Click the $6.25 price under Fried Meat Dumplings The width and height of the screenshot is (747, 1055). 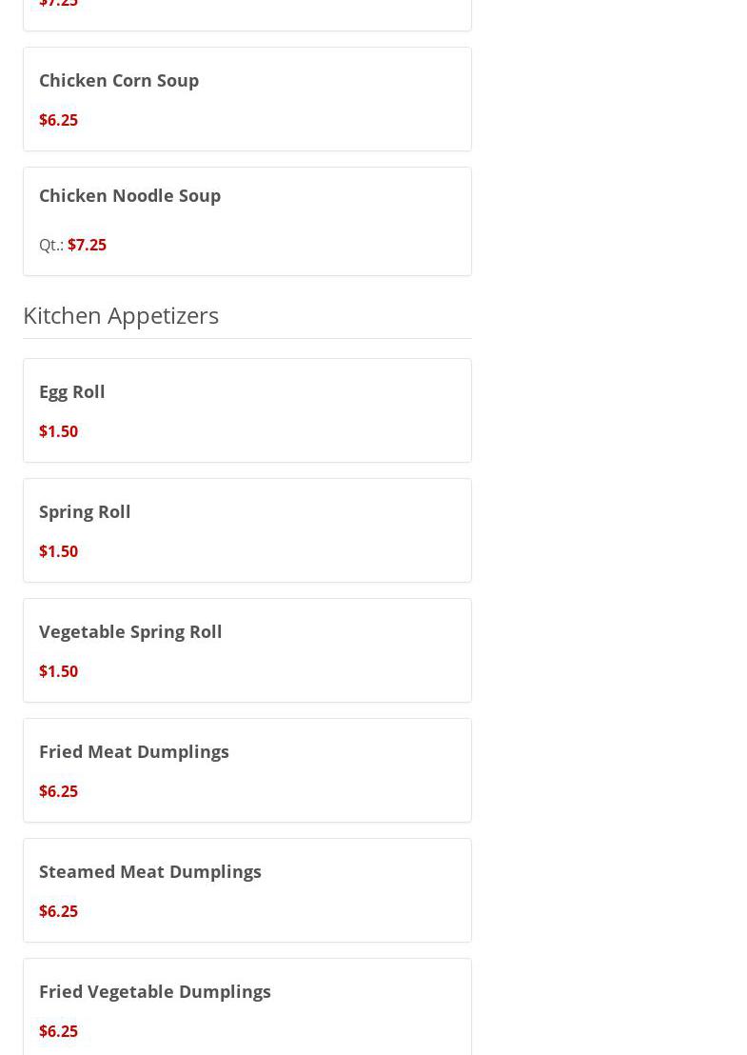(58, 791)
